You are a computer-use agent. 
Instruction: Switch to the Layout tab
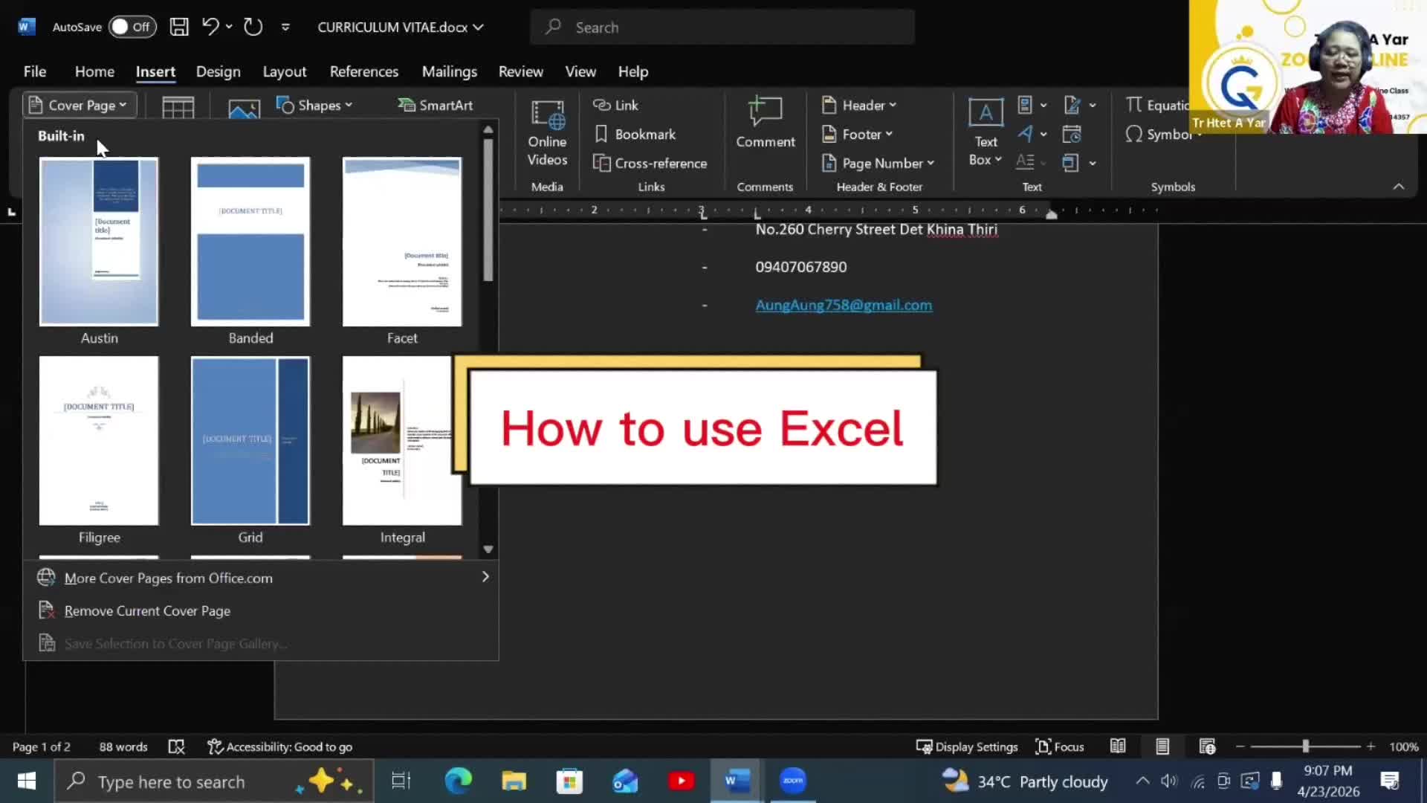tap(285, 71)
